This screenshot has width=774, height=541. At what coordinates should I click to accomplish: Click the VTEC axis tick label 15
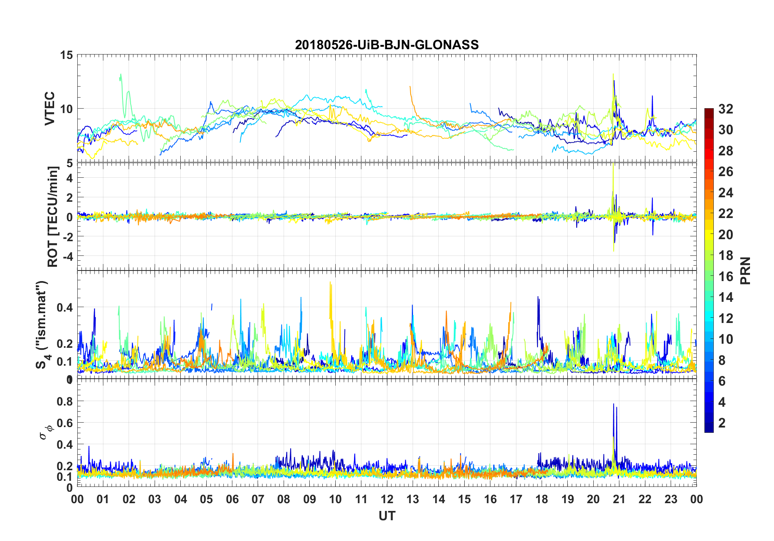66,55
